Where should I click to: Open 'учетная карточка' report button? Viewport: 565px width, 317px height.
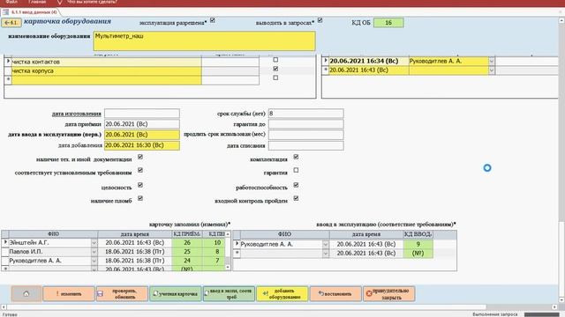tap(176, 293)
